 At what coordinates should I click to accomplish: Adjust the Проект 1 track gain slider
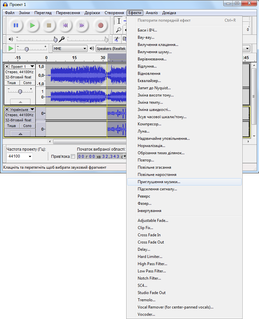point(20,92)
